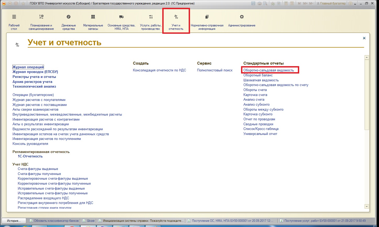
Task: Open notification Обновить классификатор банков
Action: point(54,220)
